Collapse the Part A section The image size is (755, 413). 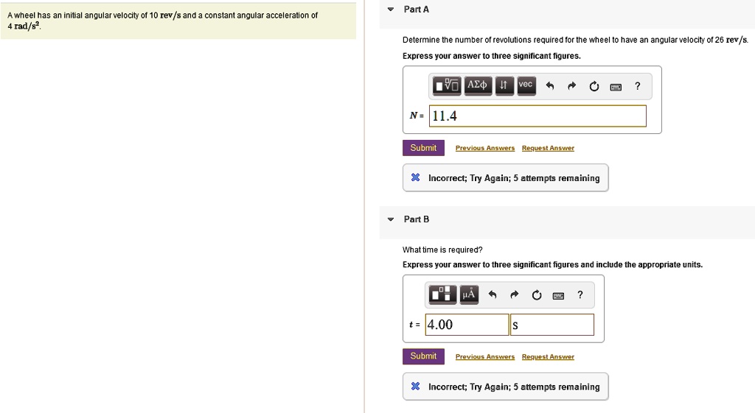coord(391,10)
